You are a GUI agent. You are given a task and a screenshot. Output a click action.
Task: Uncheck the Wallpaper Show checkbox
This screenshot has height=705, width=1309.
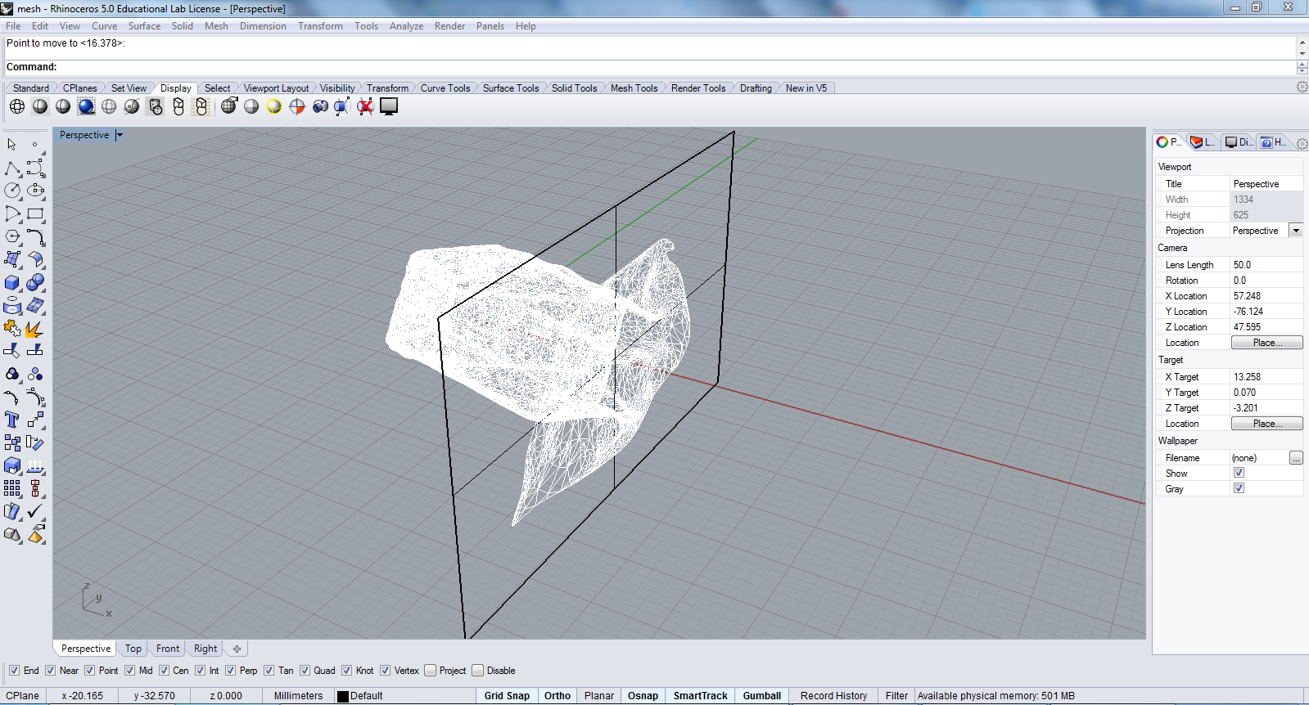pos(1239,473)
